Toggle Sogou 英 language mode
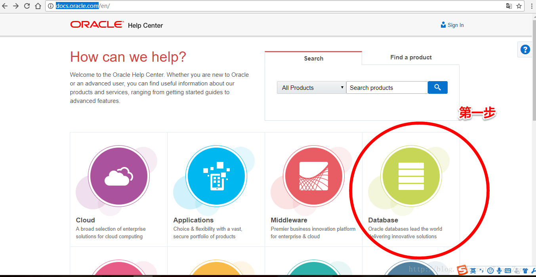 click(x=473, y=271)
